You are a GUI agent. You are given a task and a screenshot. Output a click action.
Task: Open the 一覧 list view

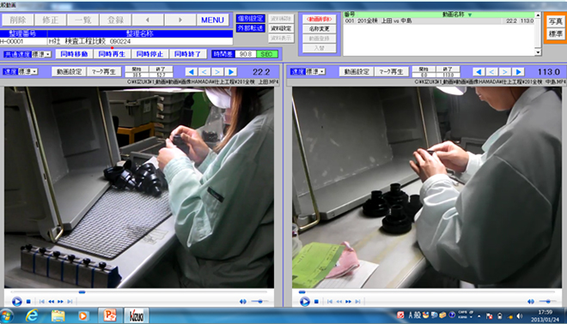pyautogui.click(x=82, y=20)
